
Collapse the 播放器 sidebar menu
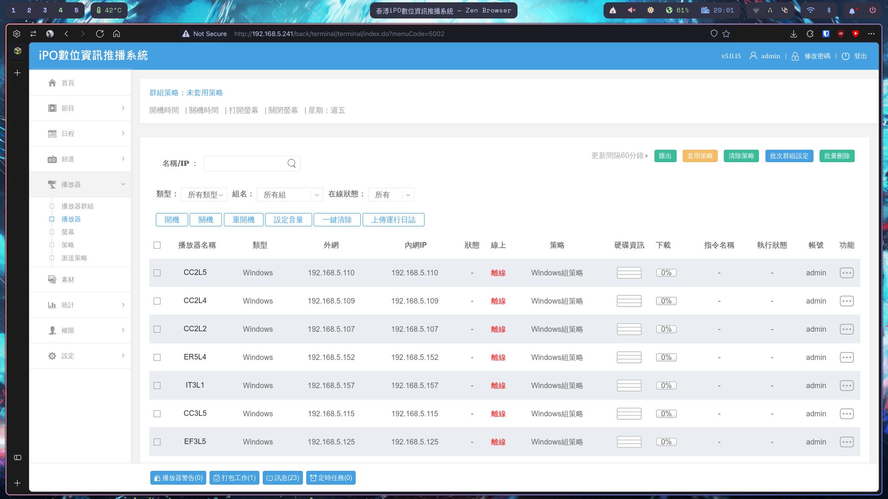80,184
